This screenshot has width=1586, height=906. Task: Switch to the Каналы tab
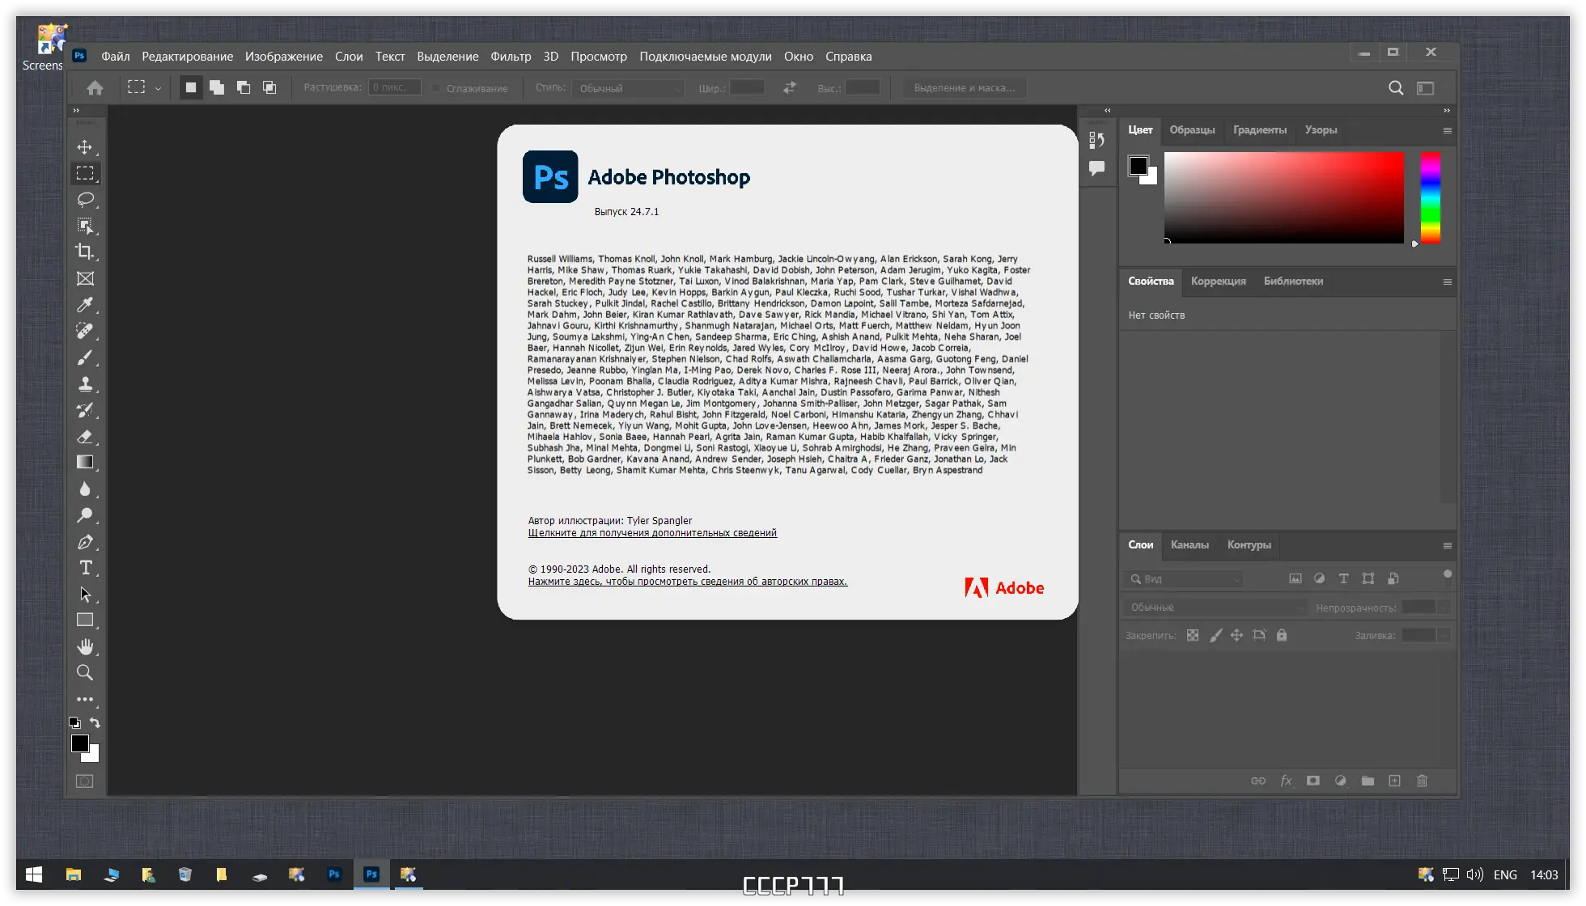click(x=1189, y=545)
